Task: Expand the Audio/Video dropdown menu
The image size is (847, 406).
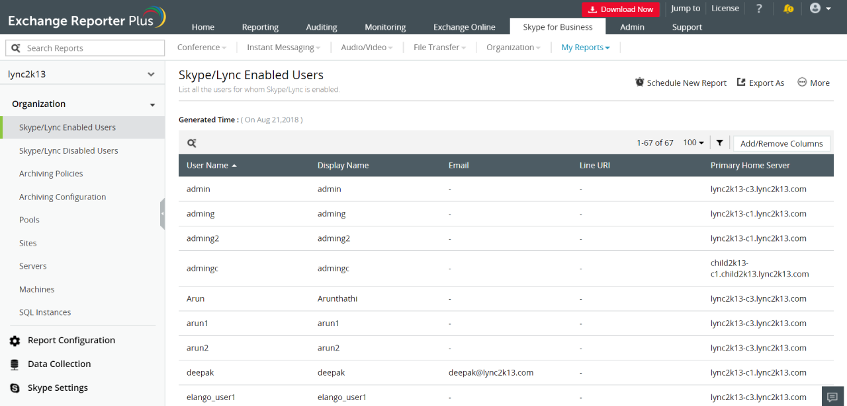Action: [367, 48]
